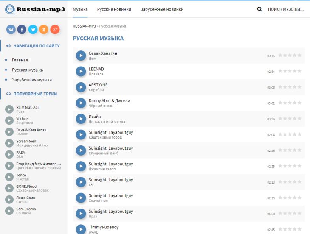Screen dimensions: 310x234
Task: Click the search magnifier icon
Action: [259, 9]
